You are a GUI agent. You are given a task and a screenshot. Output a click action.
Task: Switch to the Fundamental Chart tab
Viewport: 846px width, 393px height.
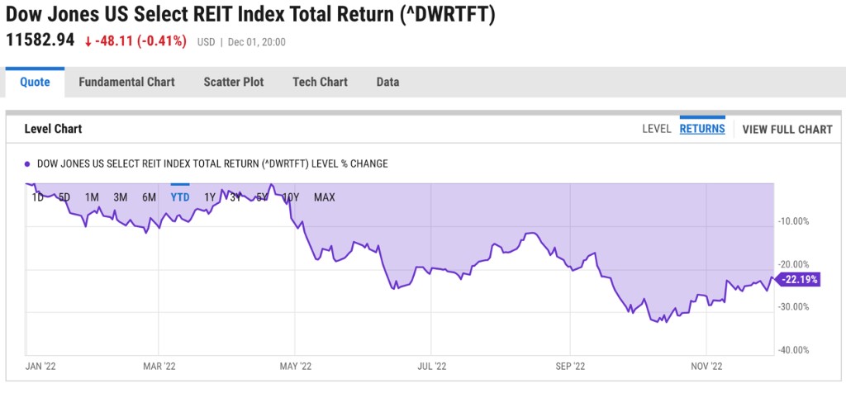pyautogui.click(x=126, y=82)
